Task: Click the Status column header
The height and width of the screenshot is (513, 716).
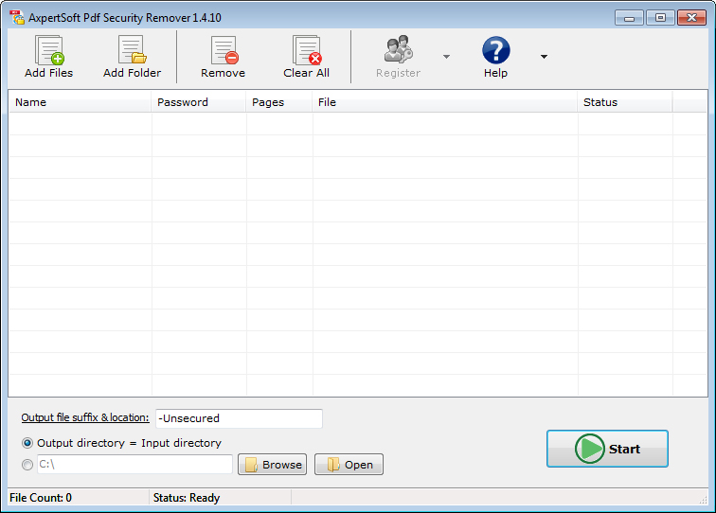Action: (x=625, y=102)
